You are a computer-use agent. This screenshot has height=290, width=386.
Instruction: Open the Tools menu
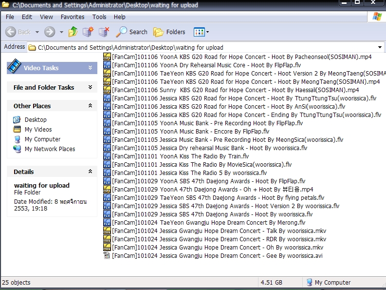coord(99,17)
